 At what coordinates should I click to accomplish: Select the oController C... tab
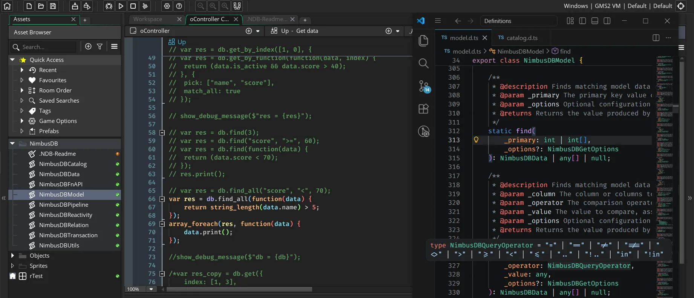pos(209,19)
